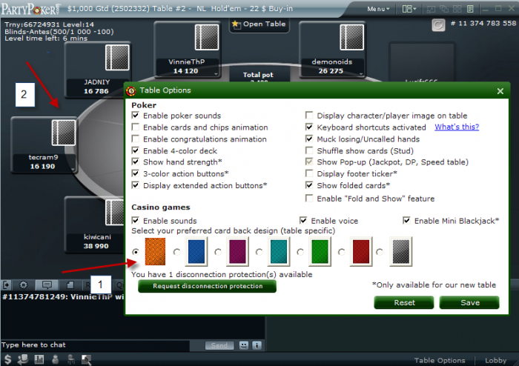Click JADNIY's face-down cards
Screen dimensions: 519x366
(x=117, y=58)
